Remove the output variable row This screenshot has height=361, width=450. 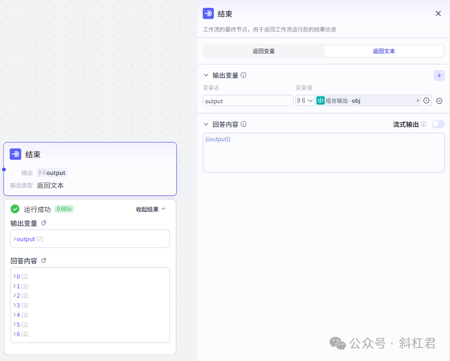439,101
